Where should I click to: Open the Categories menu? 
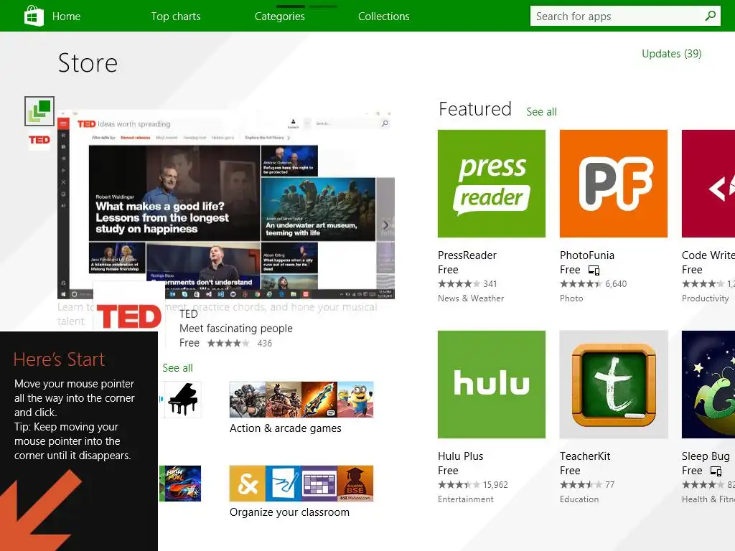(x=279, y=17)
